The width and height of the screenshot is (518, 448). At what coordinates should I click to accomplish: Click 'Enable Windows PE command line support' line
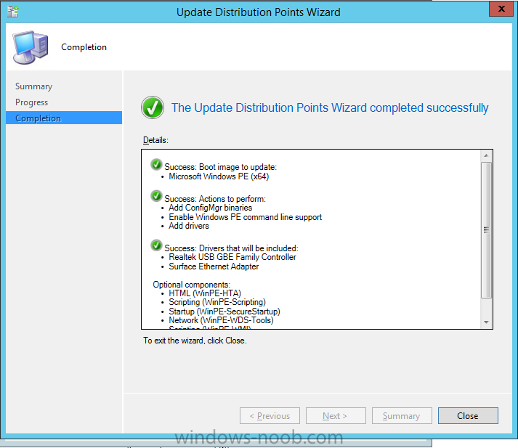coord(245,217)
